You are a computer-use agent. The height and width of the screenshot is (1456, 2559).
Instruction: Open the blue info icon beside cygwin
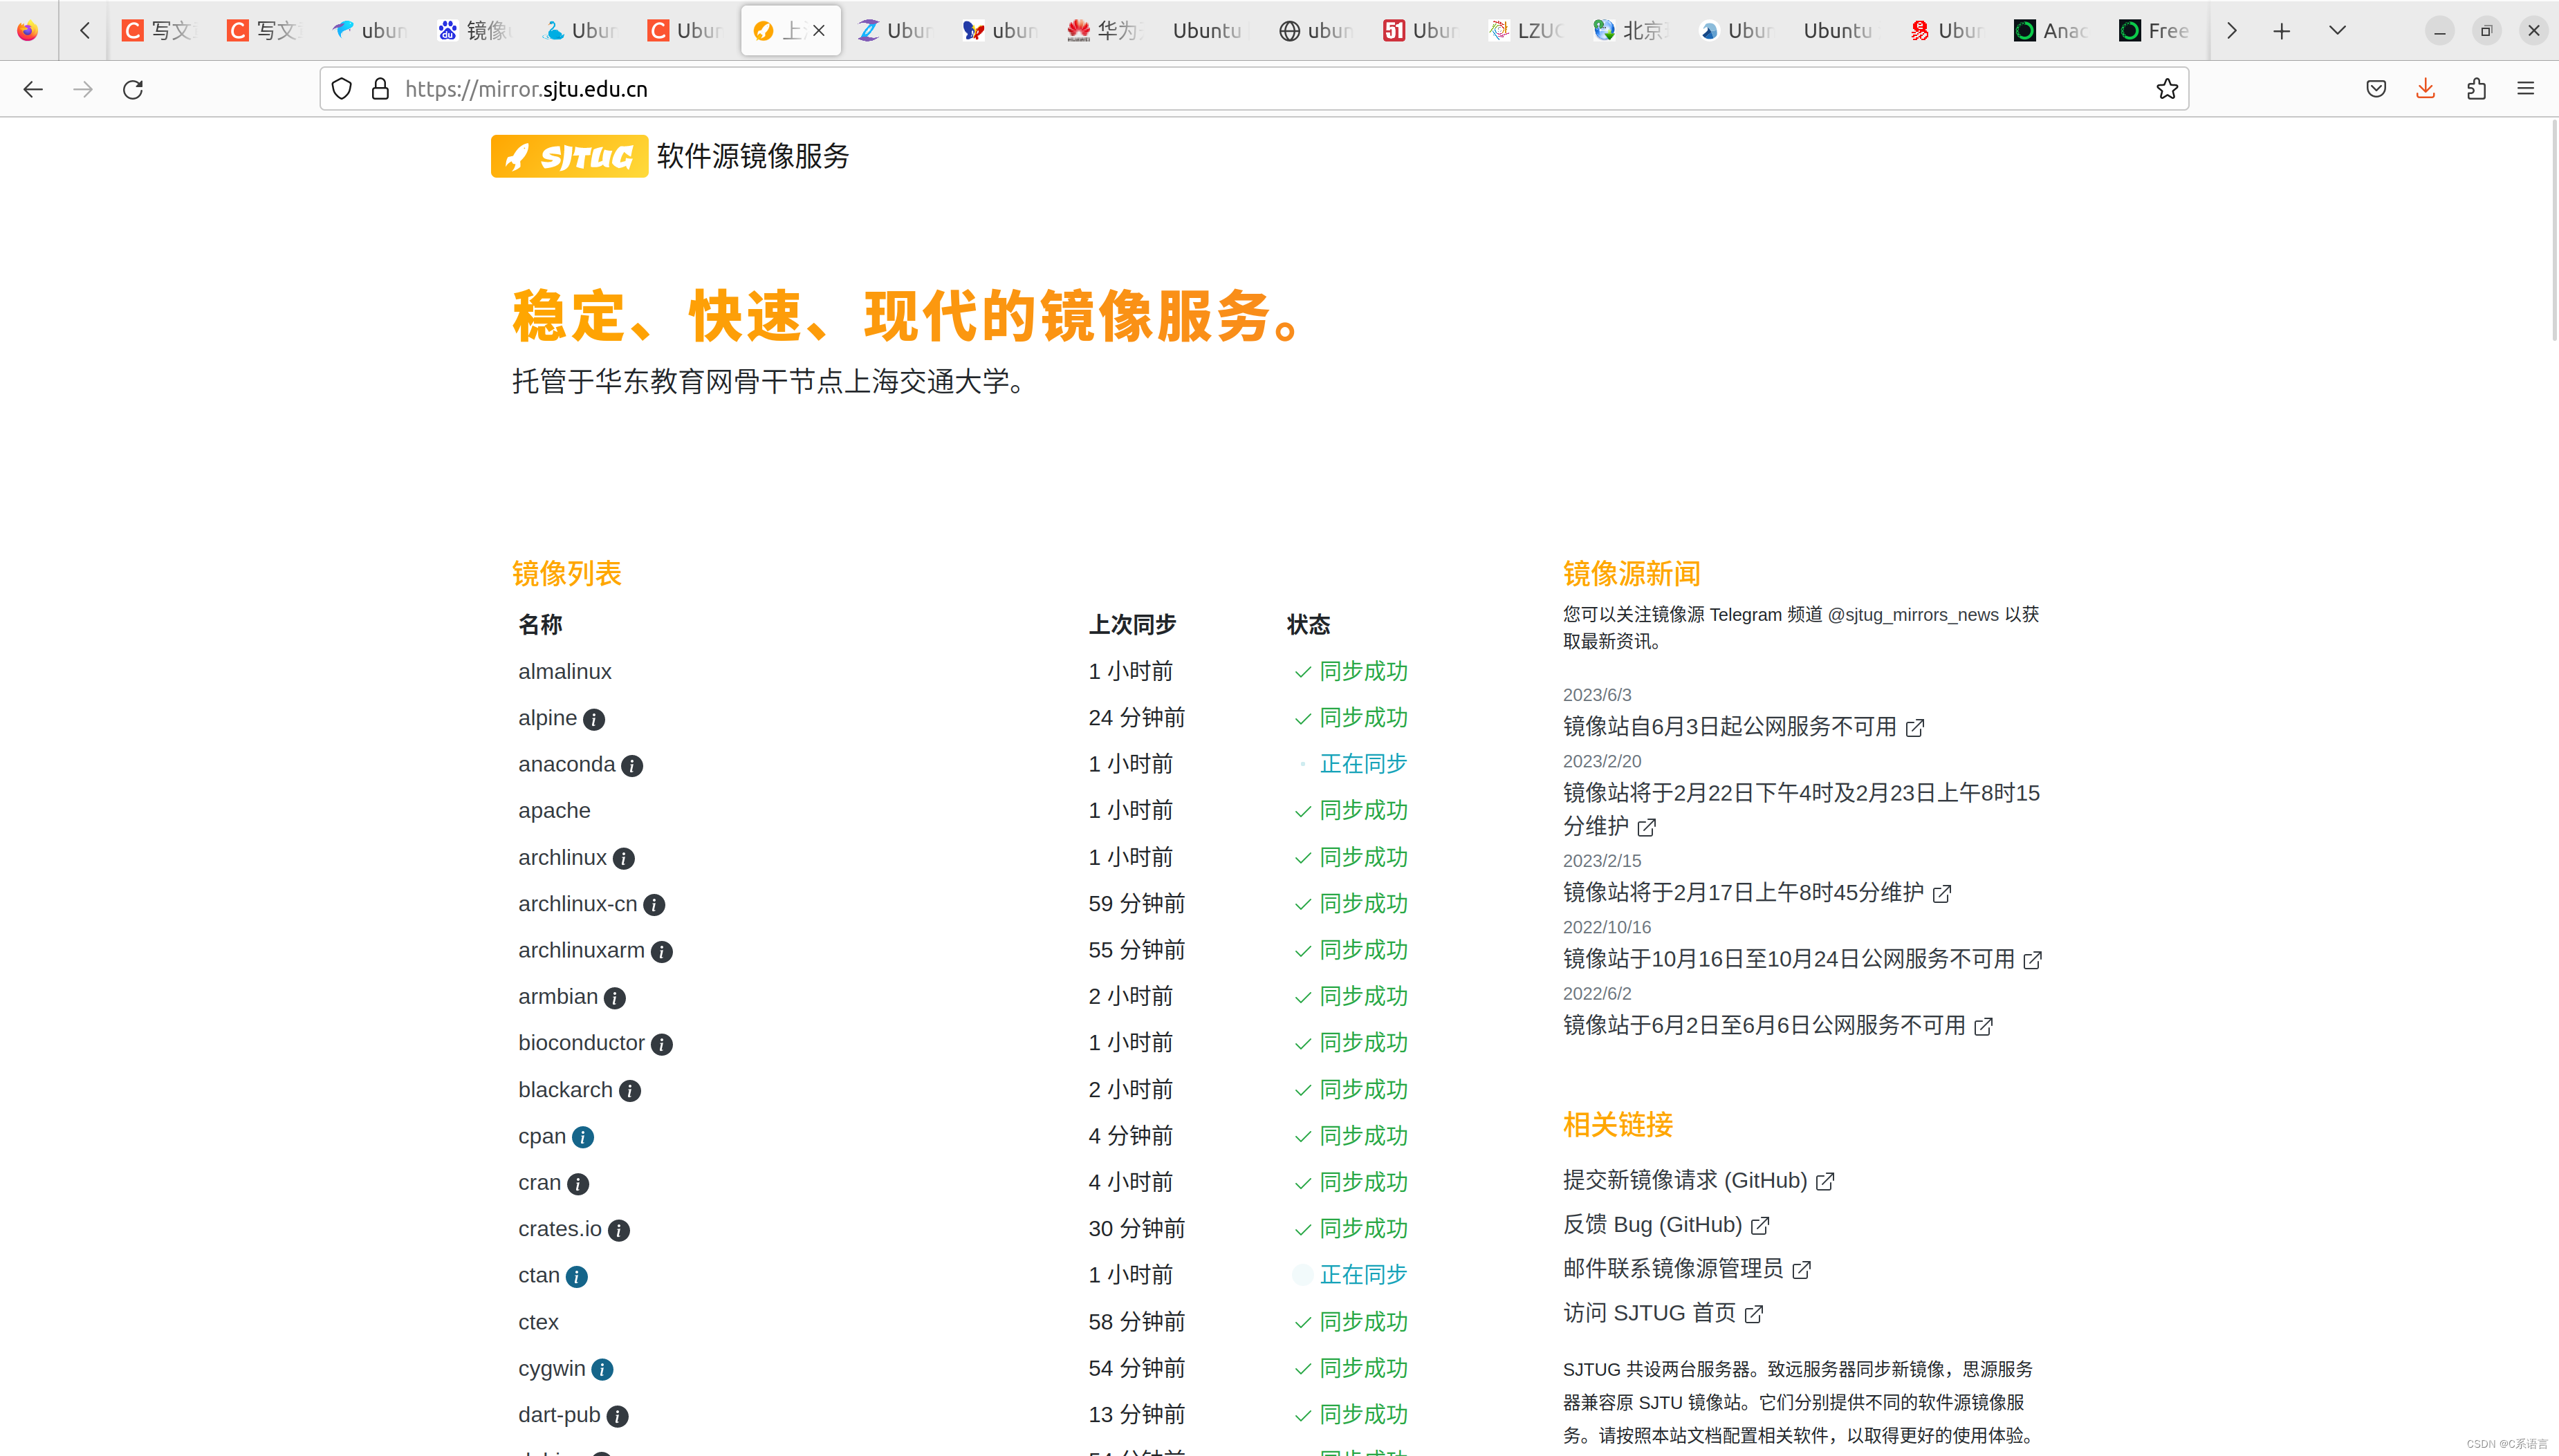[x=601, y=1370]
